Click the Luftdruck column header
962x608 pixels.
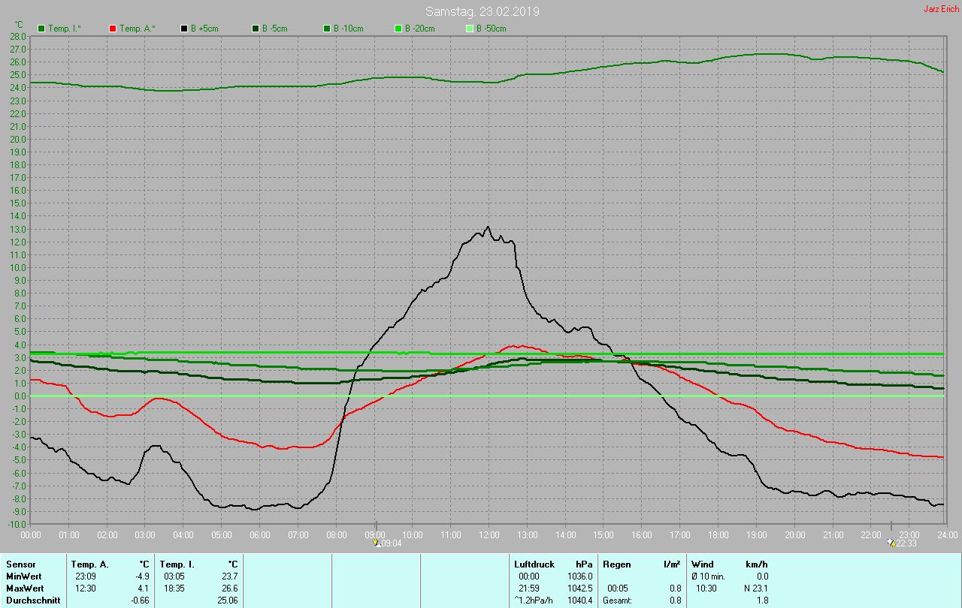point(533,564)
